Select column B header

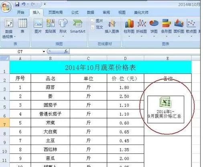tap(51, 58)
